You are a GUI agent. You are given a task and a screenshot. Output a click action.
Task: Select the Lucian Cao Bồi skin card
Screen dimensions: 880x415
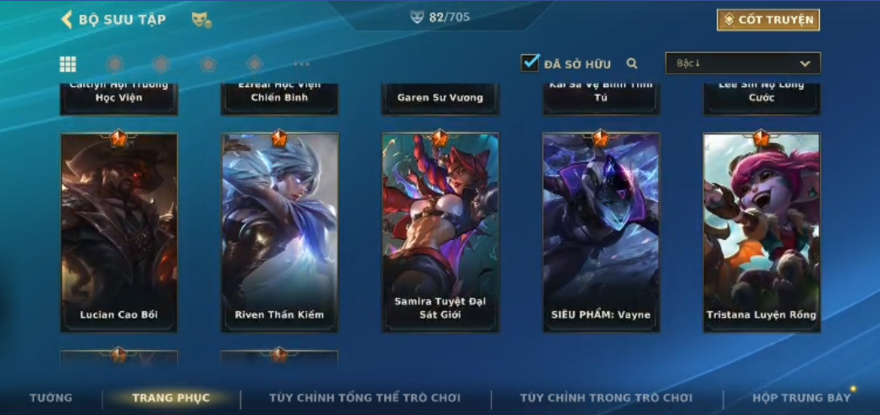click(119, 232)
